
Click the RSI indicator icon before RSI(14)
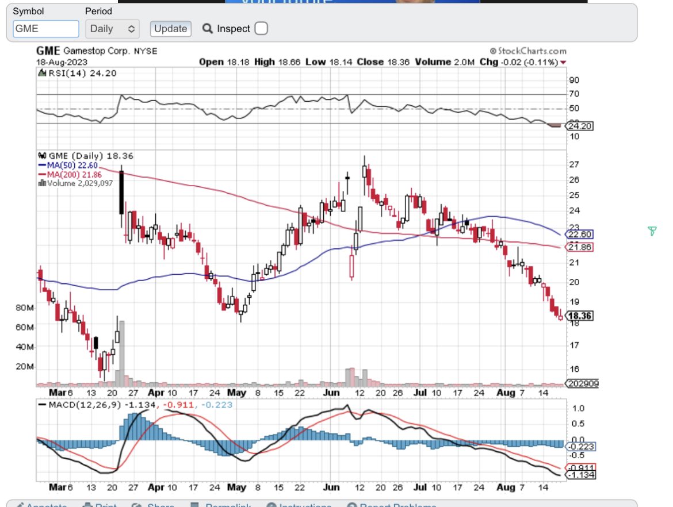[x=42, y=73]
